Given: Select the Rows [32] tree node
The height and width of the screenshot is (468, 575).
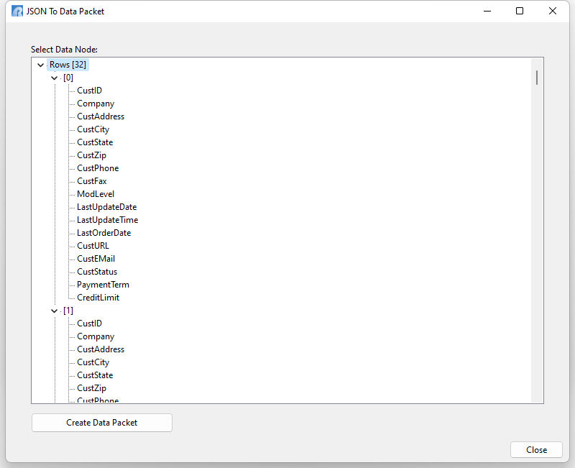Looking at the screenshot, I should 68,65.
